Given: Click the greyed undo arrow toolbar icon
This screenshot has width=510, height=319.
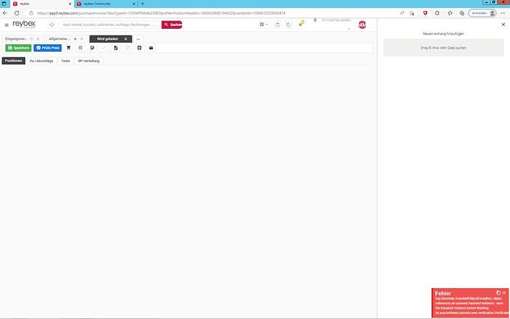Looking at the screenshot, I should coord(104,48).
